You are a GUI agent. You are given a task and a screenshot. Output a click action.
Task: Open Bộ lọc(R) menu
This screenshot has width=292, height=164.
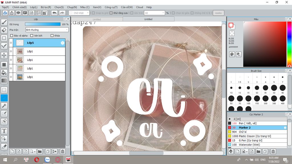[46, 7]
